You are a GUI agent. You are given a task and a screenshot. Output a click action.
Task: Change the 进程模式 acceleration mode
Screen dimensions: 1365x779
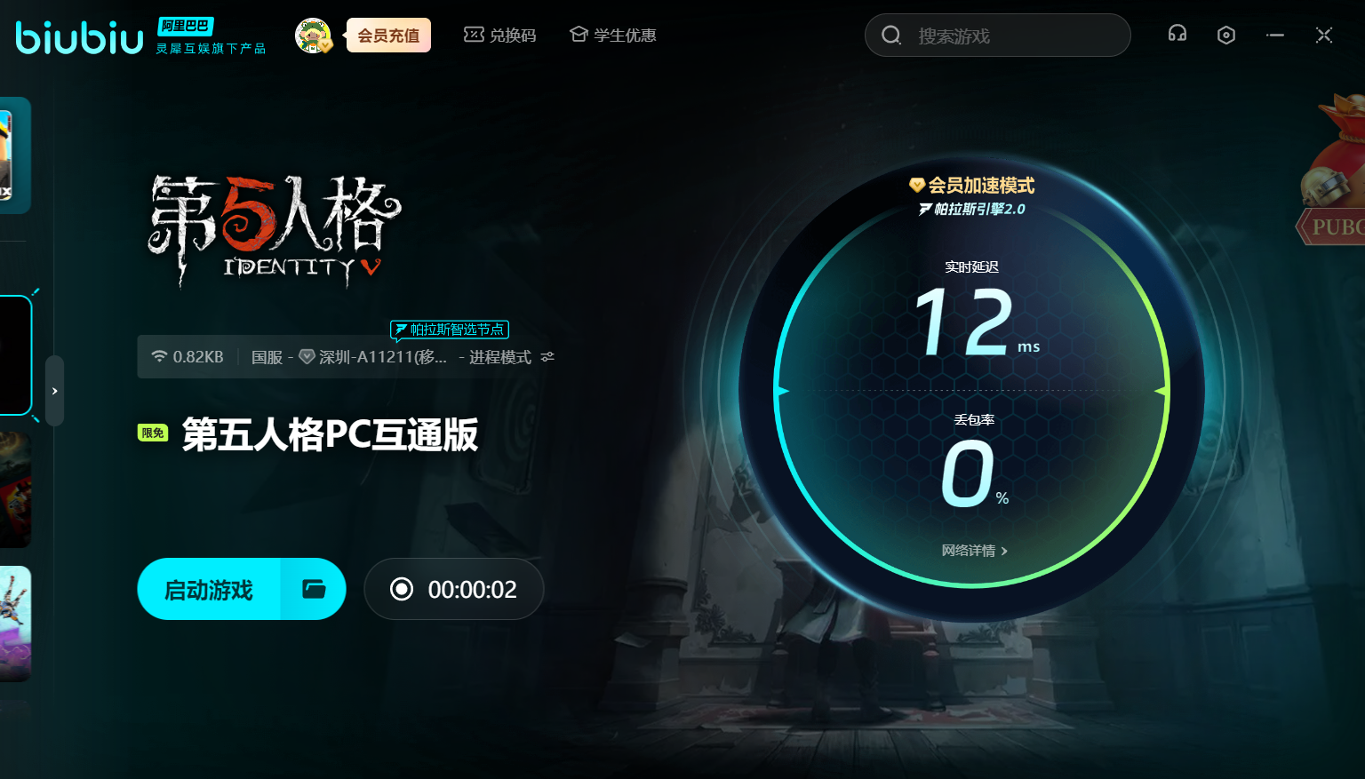click(x=500, y=357)
